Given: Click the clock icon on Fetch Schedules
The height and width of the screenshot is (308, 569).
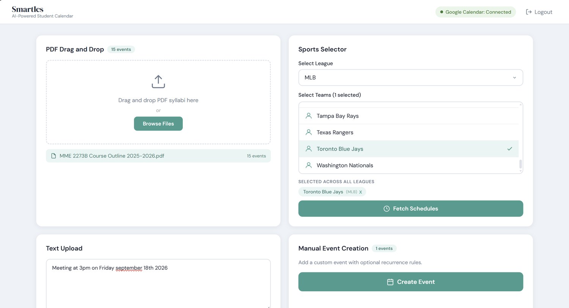Looking at the screenshot, I should click(x=387, y=209).
